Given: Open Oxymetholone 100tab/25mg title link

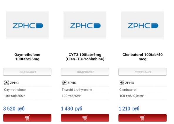Looking at the screenshot, I should (x=27, y=57).
